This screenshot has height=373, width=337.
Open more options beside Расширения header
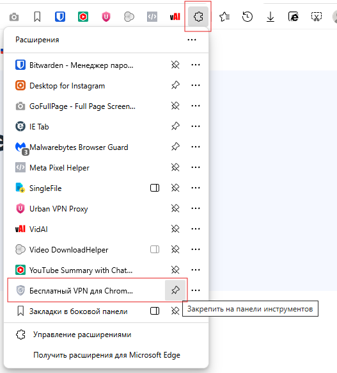click(191, 40)
